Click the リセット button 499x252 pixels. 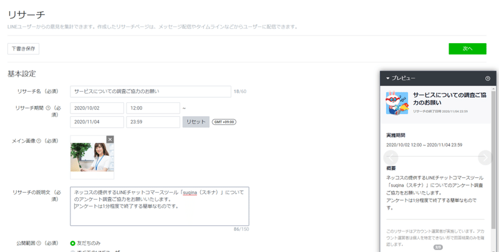(x=196, y=122)
